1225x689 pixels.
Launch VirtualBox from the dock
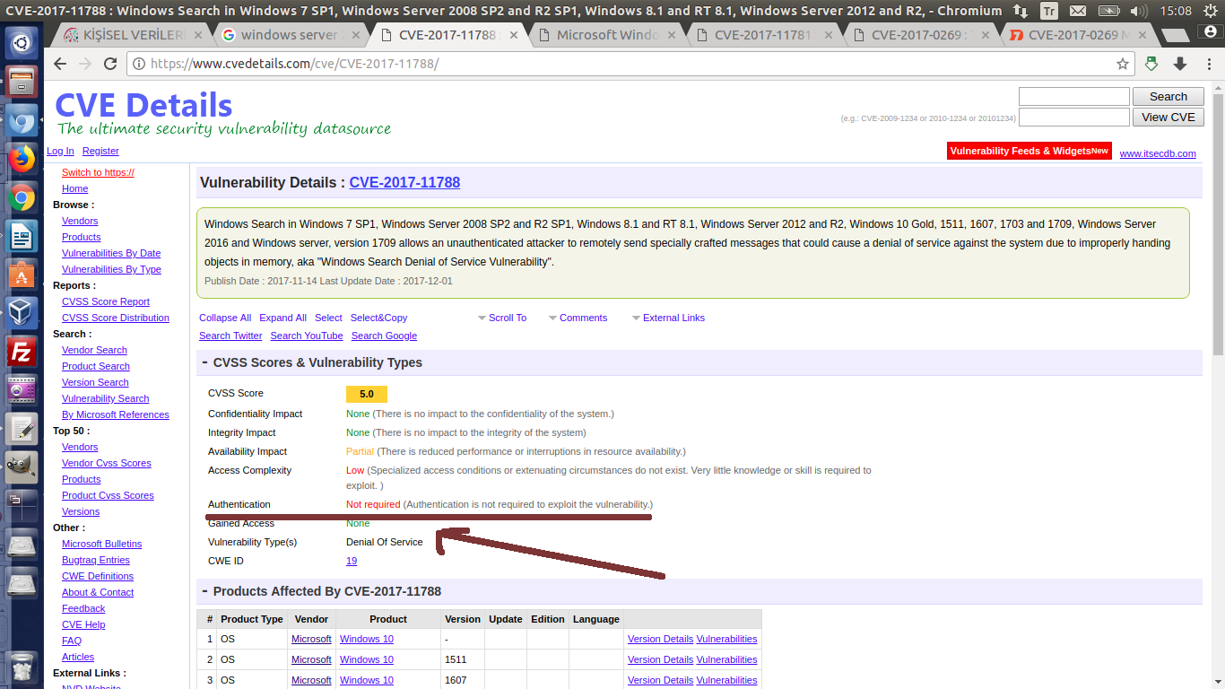(x=22, y=314)
